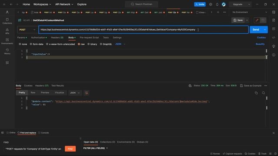This screenshot has width=278, height=156.
Task: Open the request Headers (9) tab
Action: pyautogui.click(x=57, y=38)
